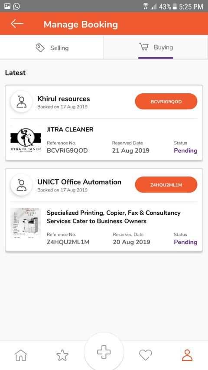
Task: Tap Khirul resources seller avatar icon
Action: point(22,102)
